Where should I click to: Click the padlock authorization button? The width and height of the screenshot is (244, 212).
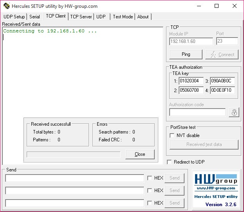[x=234, y=112]
